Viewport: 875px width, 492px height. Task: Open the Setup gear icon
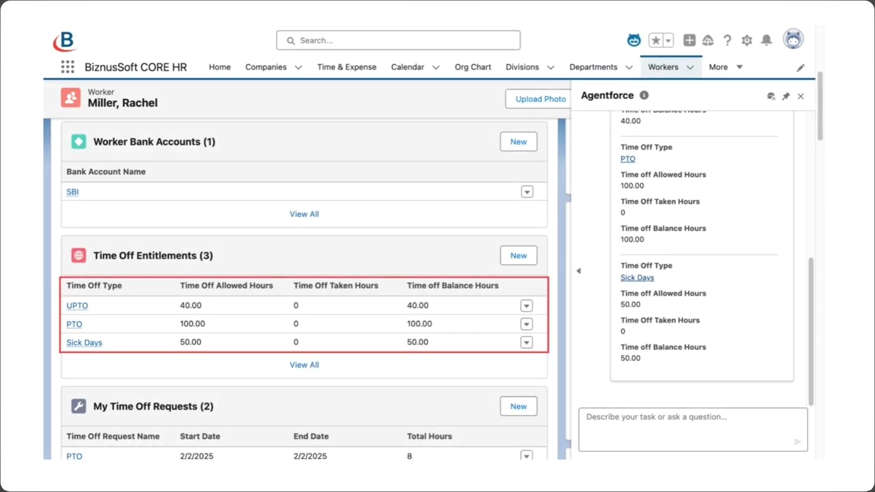[x=747, y=40]
